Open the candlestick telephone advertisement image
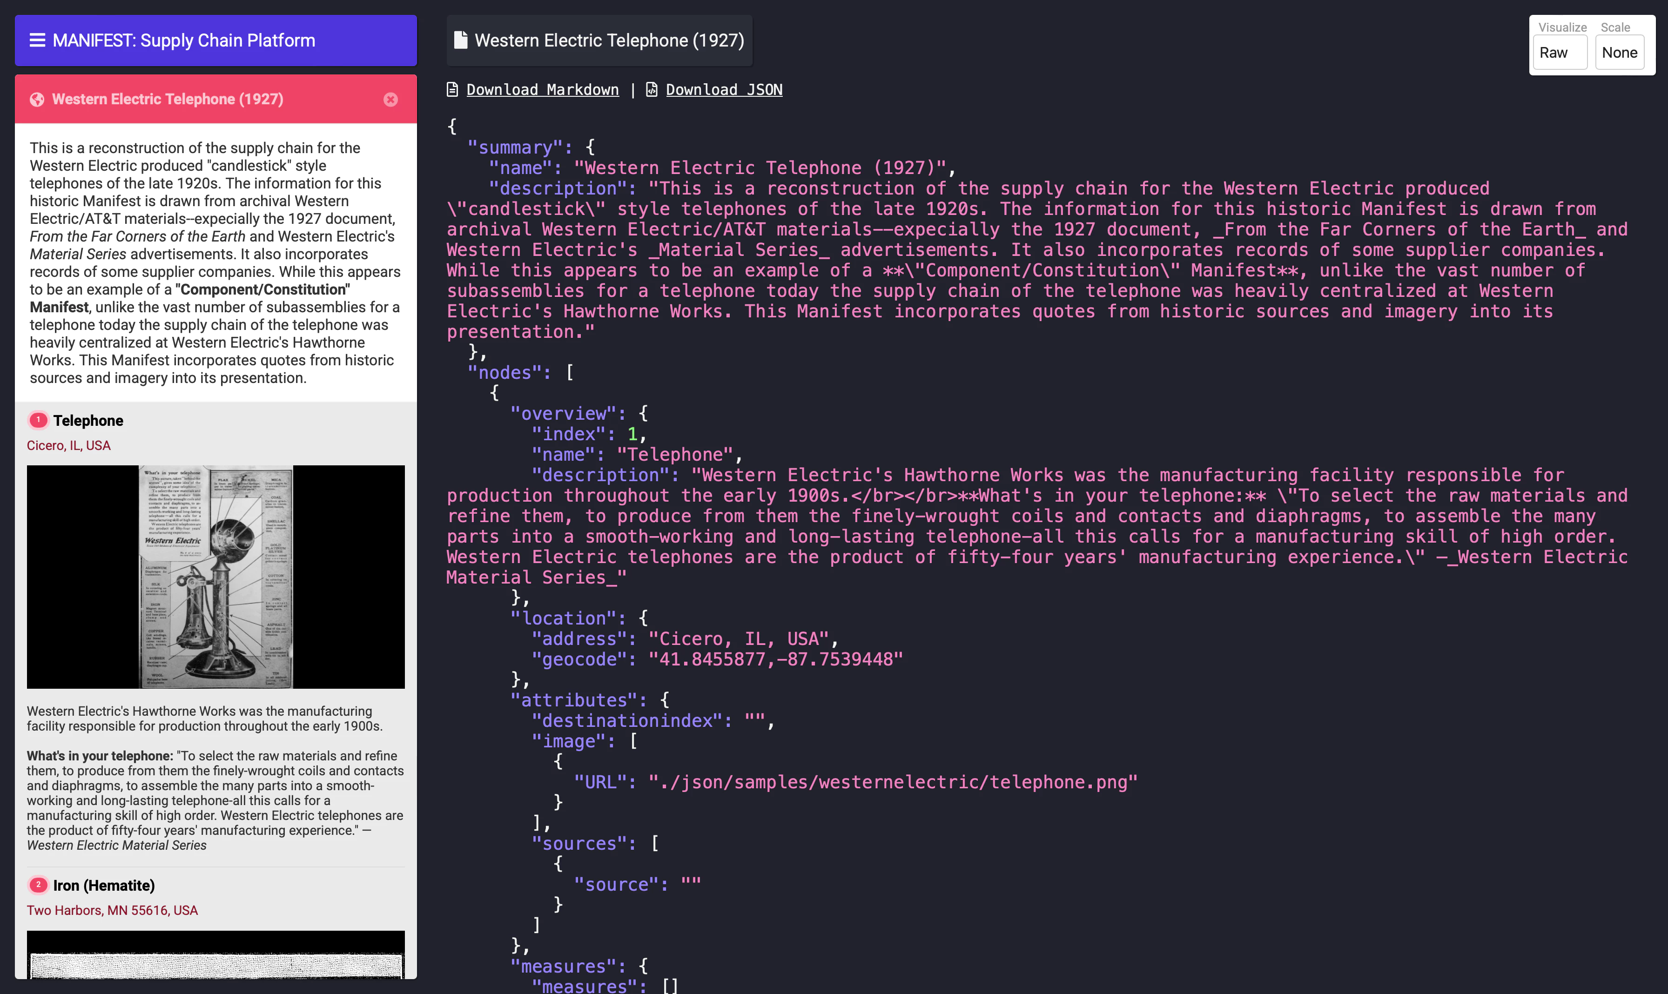 coord(215,577)
